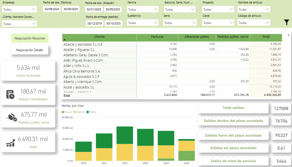Click the Pedidos pdtes. servir box icon

click(x=11, y=117)
